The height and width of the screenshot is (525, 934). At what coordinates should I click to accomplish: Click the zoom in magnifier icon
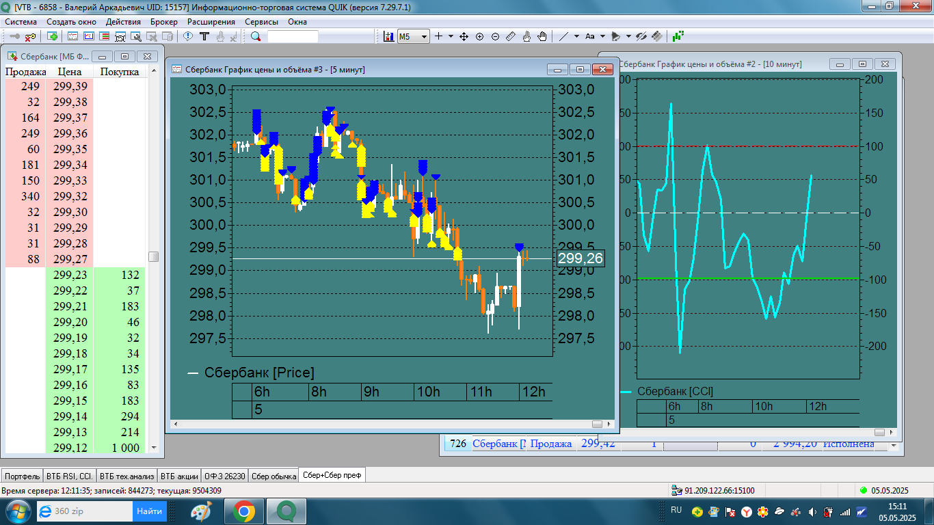pos(479,36)
